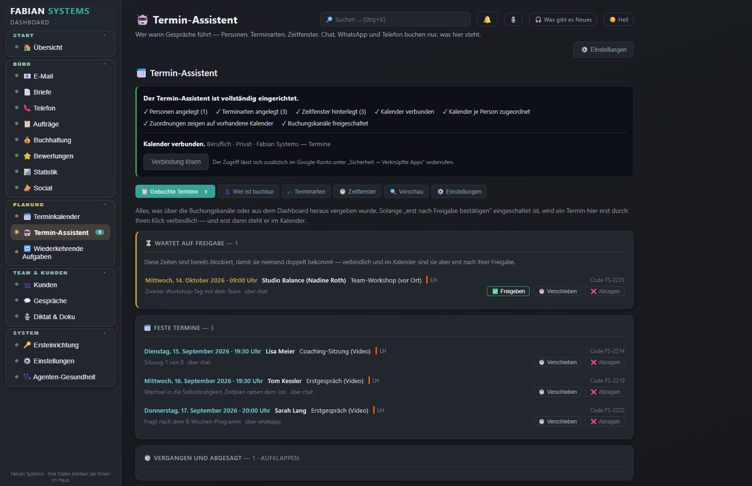Screen dimensions: 752x486
Task: Cancel Lisa Meier appointment via Absagen
Action: pos(605,362)
